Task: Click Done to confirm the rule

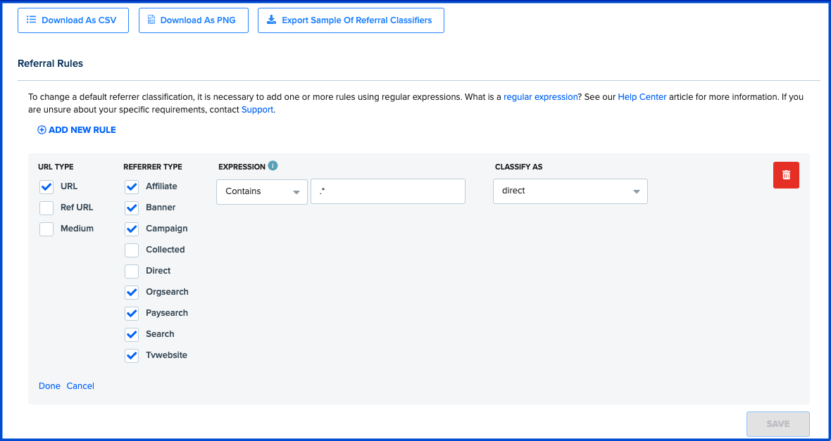Action: 49,385
